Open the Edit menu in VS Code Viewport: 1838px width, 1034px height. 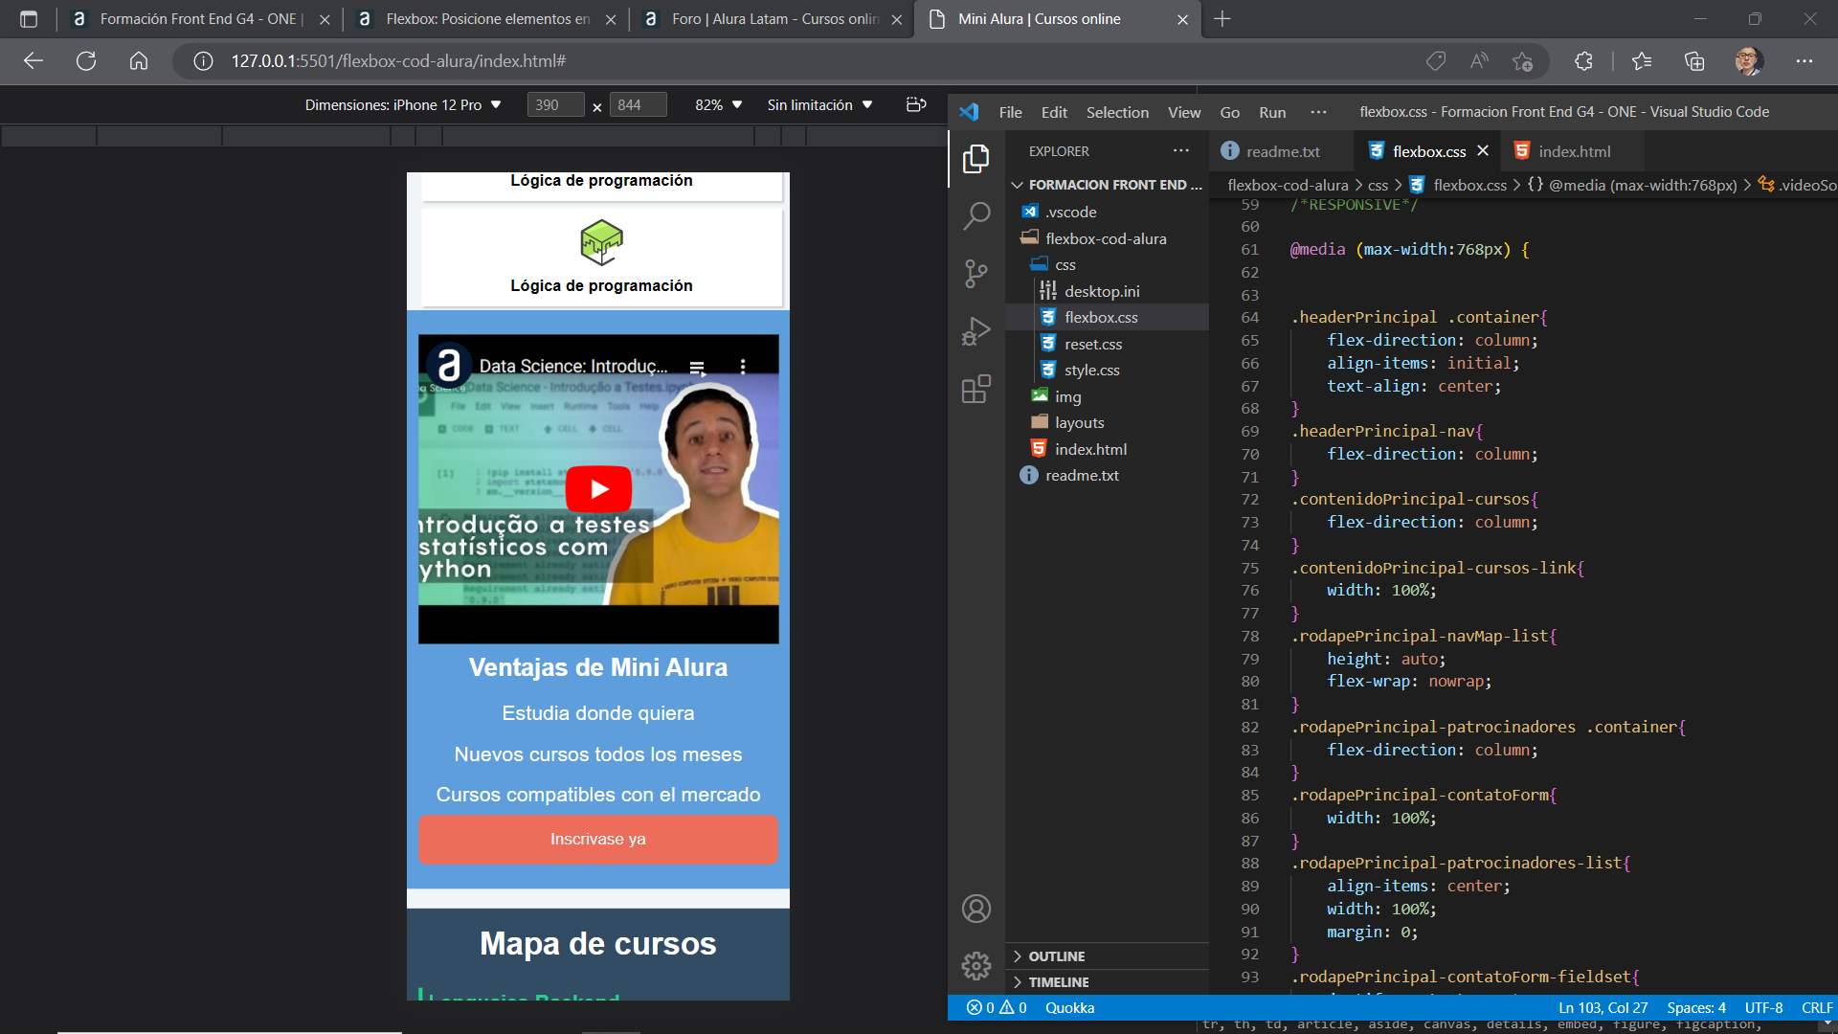coord(1054,112)
